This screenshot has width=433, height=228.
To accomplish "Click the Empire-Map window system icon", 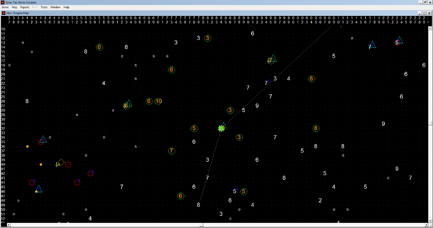I will [4, 13].
